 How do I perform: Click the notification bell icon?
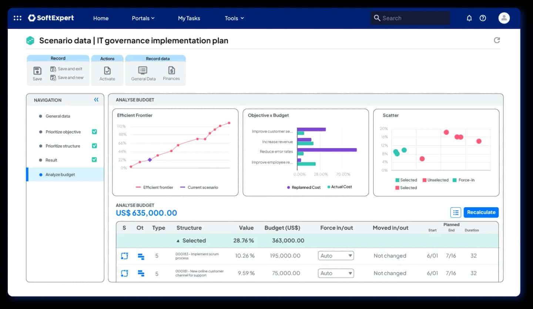(x=469, y=18)
